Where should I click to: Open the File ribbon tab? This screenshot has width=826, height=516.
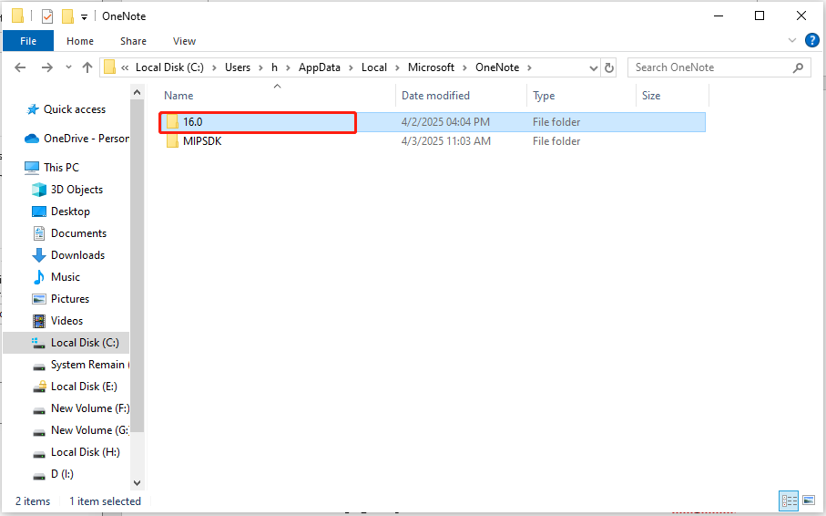[28, 41]
